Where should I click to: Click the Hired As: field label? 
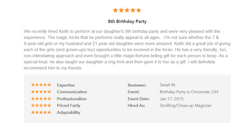[136, 105]
